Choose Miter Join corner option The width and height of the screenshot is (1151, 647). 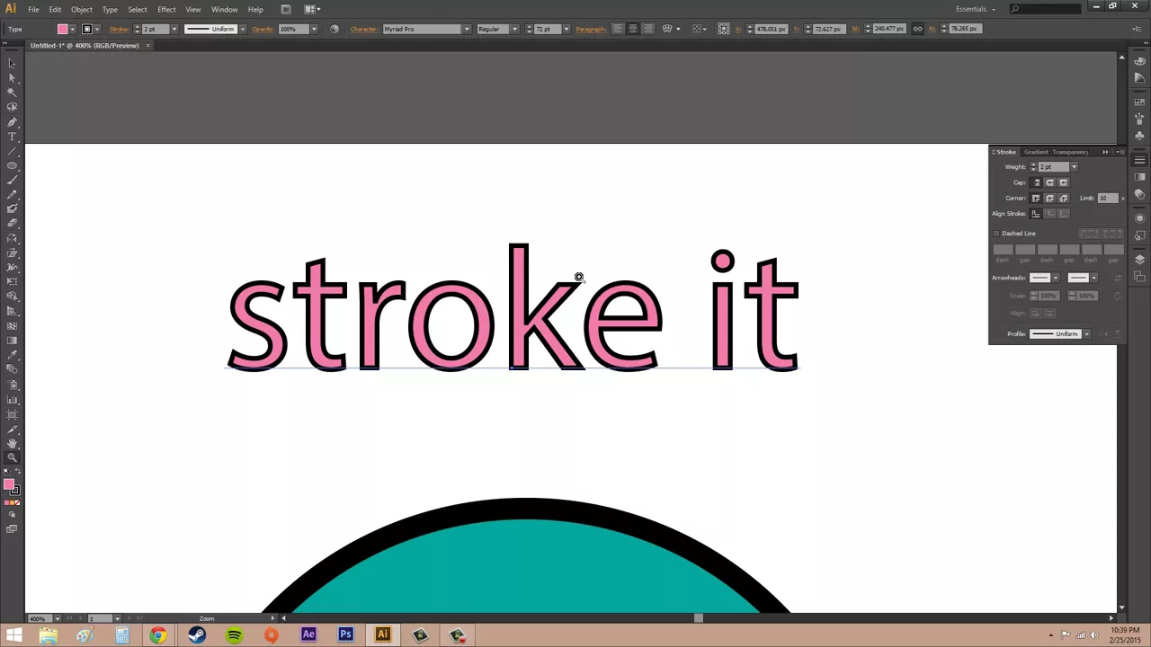click(x=1036, y=199)
